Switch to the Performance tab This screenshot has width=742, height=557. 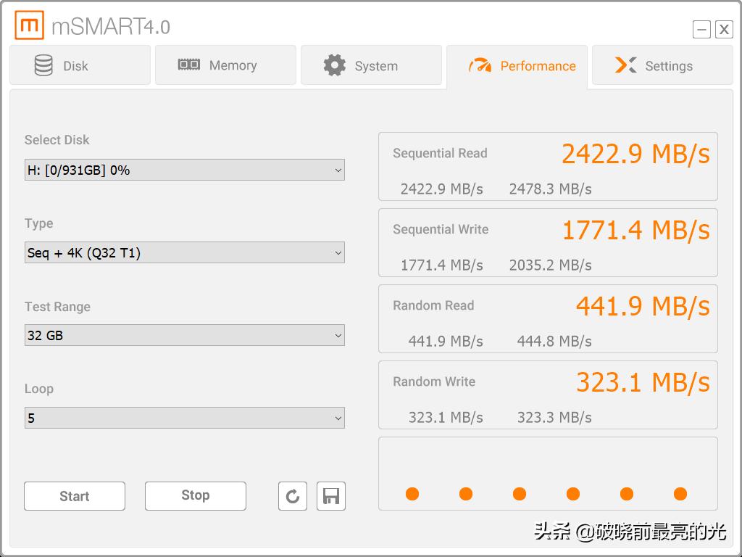pyautogui.click(x=517, y=65)
